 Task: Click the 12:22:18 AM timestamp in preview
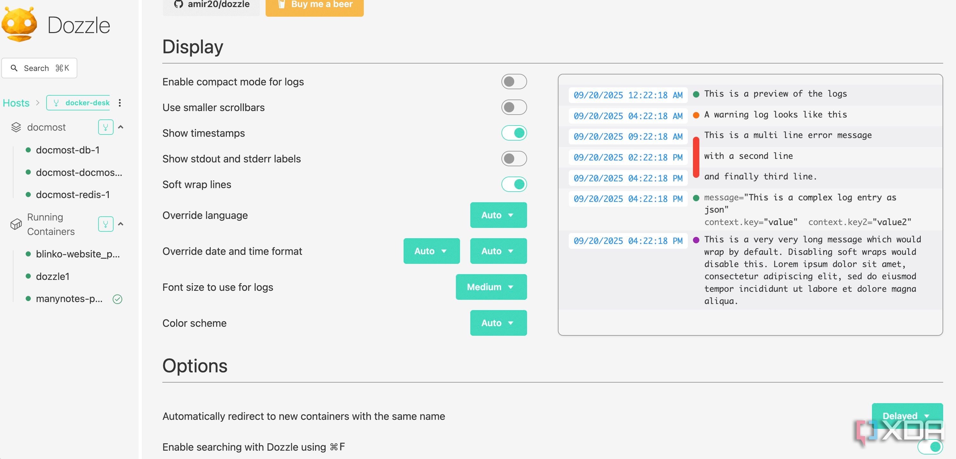coord(628,95)
